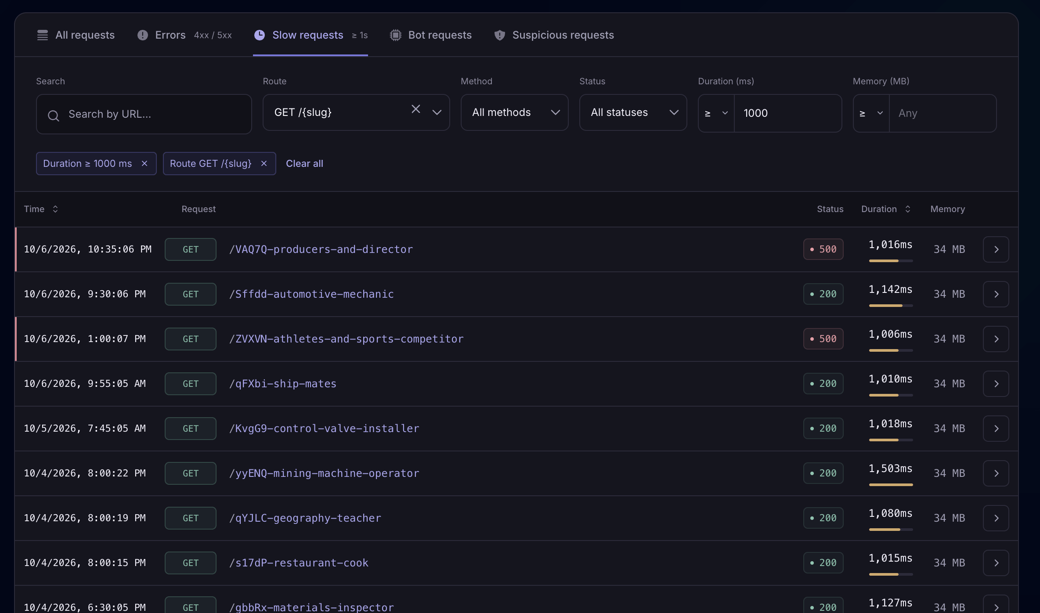Change the Memory comparison operator dropdown

[871, 113]
